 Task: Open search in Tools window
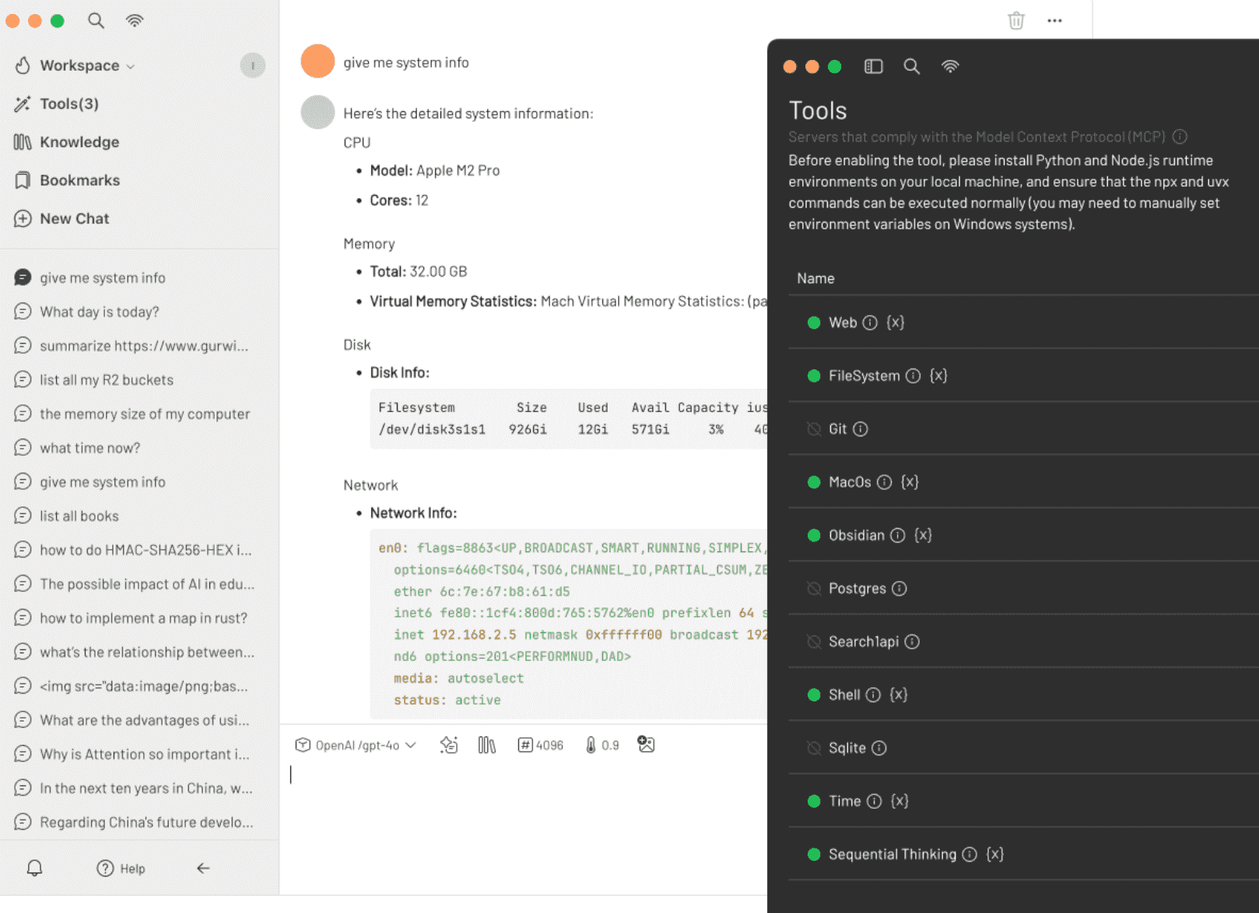[912, 66]
